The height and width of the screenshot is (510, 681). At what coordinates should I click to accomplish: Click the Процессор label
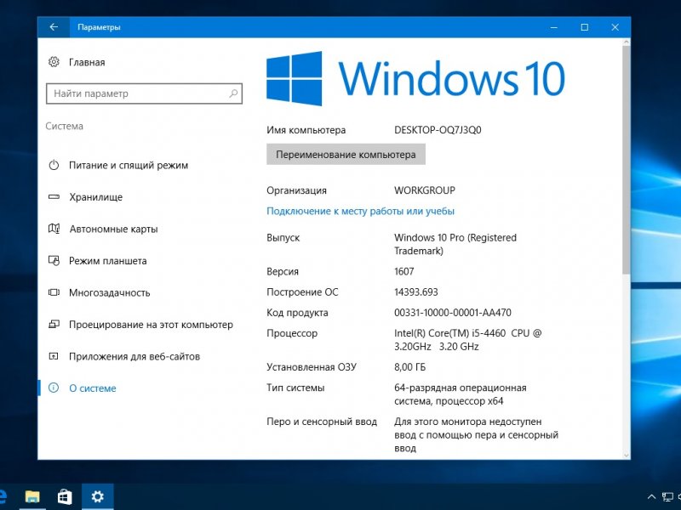(292, 333)
